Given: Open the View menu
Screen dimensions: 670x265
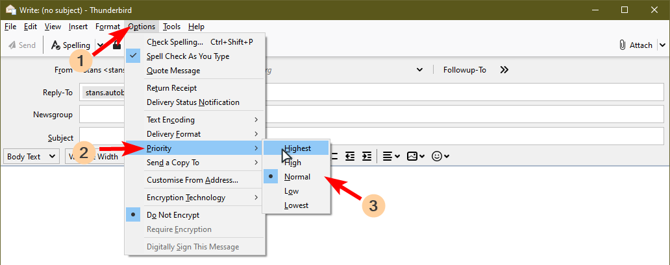Looking at the screenshot, I should tap(53, 27).
